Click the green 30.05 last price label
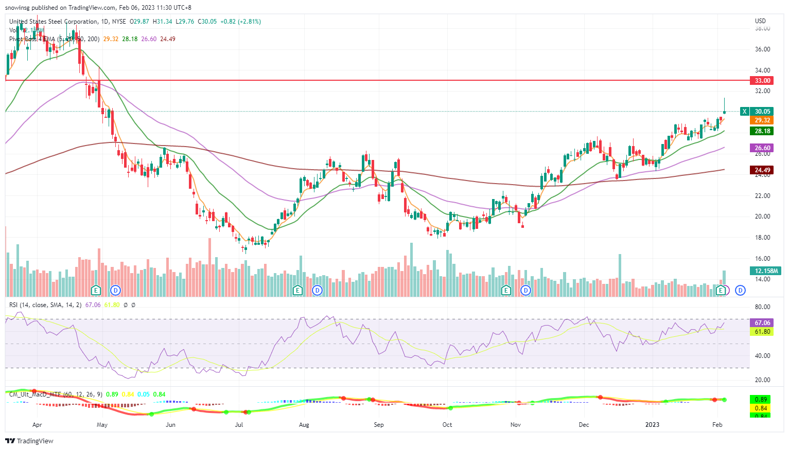789x450 pixels. [x=762, y=112]
